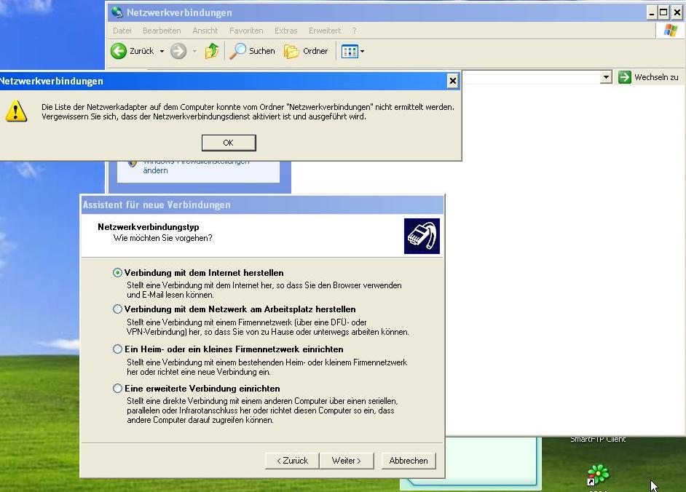The image size is (686, 492).
Task: Click the green Zurück back arrow icon
Action: 119,51
